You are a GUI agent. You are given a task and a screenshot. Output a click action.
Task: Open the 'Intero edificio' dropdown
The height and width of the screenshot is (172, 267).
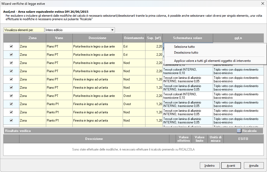point(112,30)
